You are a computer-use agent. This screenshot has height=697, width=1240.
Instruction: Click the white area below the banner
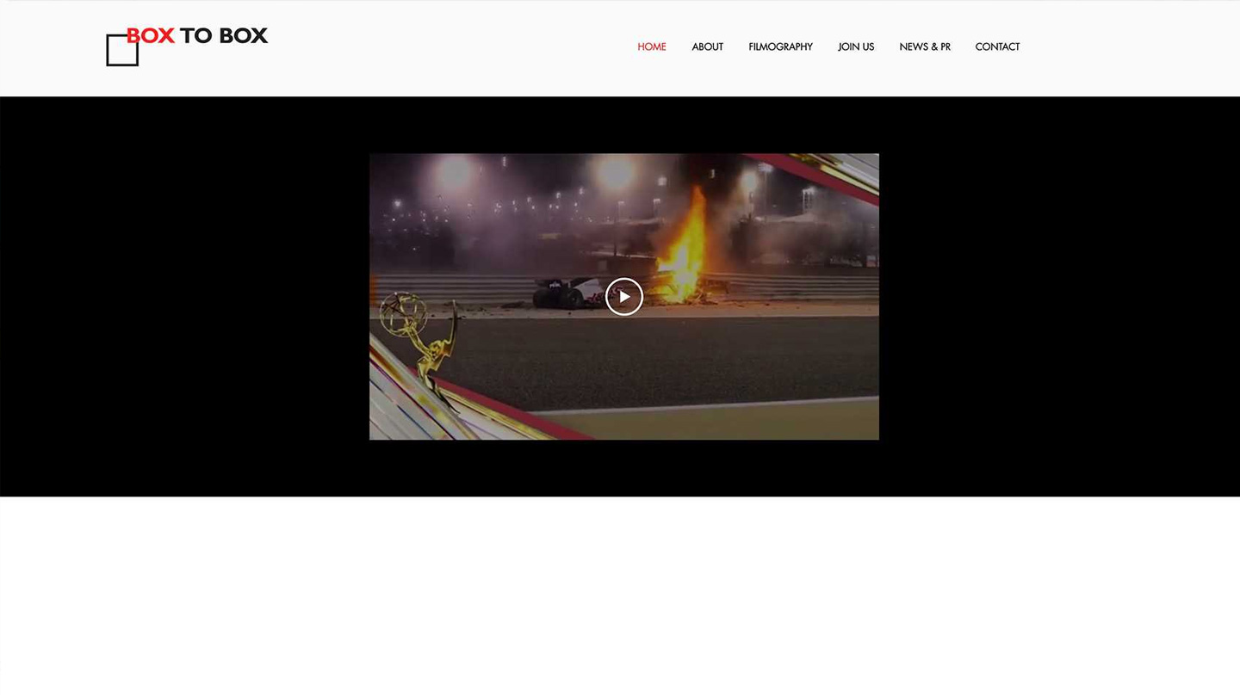tap(620, 594)
